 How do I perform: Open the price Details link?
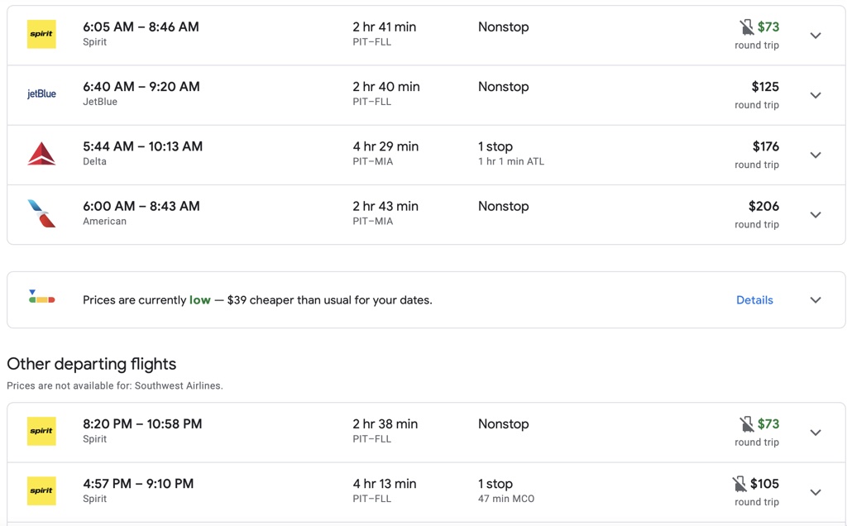pos(754,300)
